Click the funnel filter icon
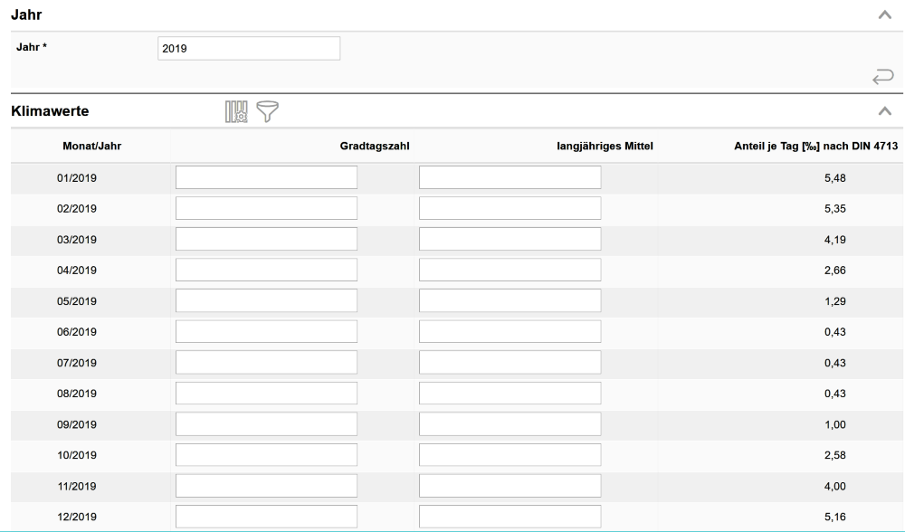The image size is (905, 532). click(x=266, y=111)
